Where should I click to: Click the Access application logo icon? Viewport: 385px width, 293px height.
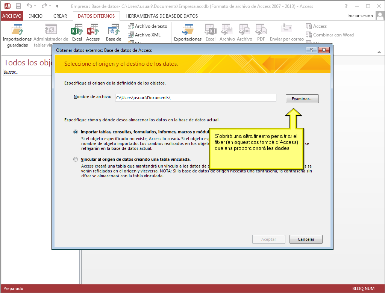click(x=8, y=6)
